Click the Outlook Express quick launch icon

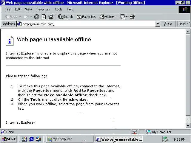point(38,139)
